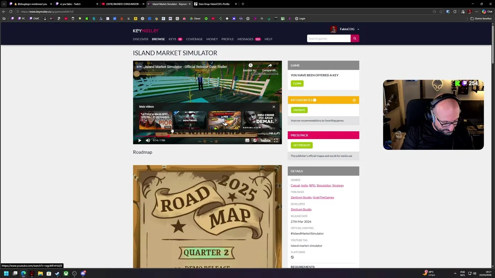Open Messages with 103 unread
This screenshot has height=278, width=495.
[x=249, y=39]
